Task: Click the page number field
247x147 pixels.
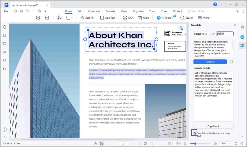Action: [x=123, y=144]
